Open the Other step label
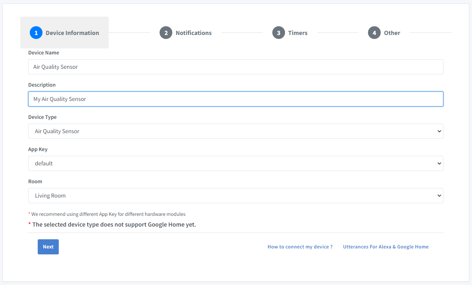472x285 pixels. click(392, 33)
